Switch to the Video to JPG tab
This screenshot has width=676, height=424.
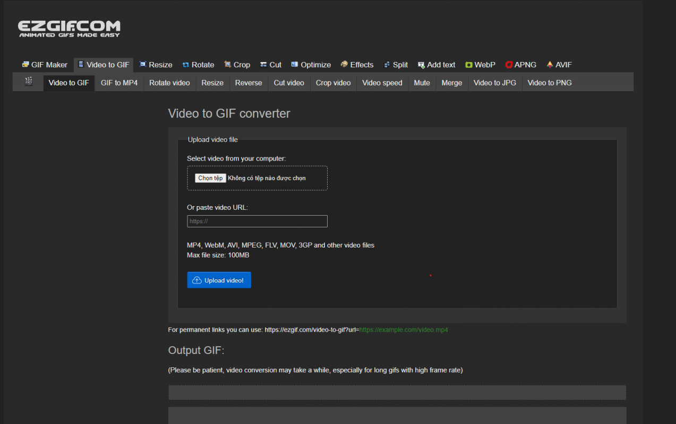[495, 83]
